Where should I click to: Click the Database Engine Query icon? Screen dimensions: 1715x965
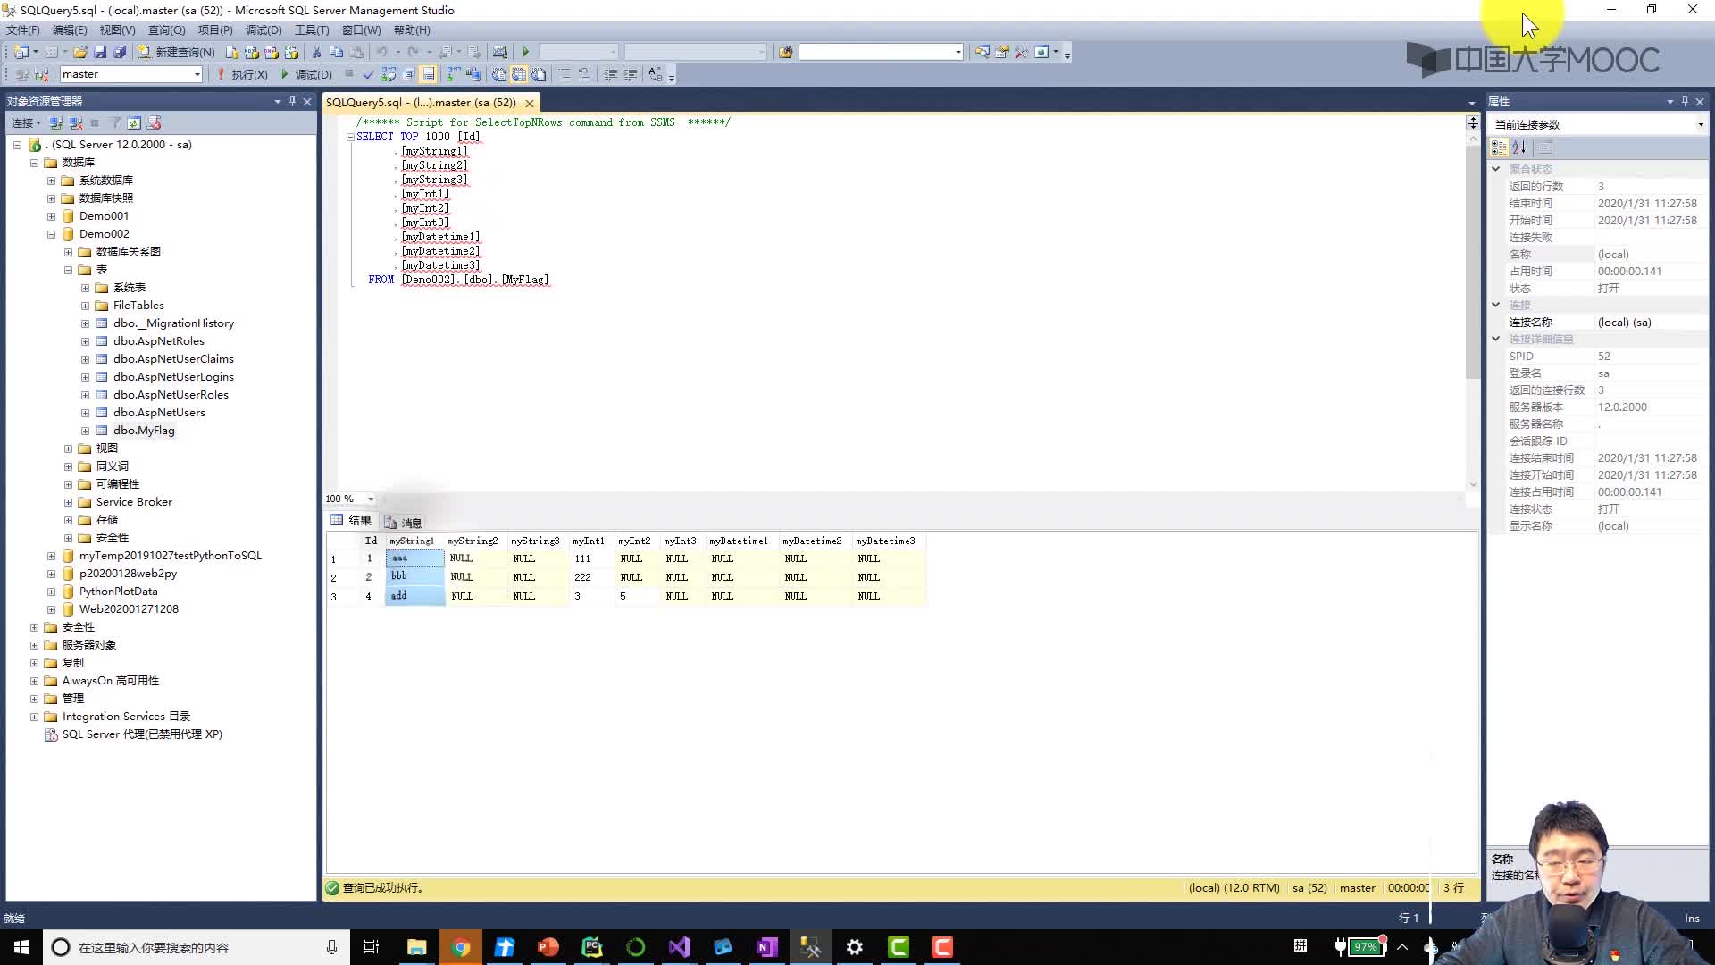(x=232, y=52)
